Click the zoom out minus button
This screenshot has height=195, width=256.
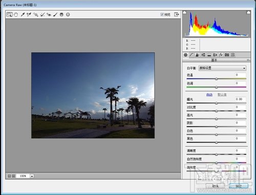9,176
